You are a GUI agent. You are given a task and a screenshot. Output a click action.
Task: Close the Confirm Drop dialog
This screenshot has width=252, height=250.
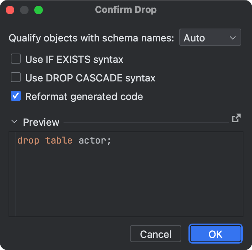(x=10, y=10)
